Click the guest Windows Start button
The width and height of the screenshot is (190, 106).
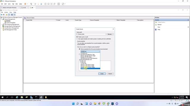click(2, 97)
